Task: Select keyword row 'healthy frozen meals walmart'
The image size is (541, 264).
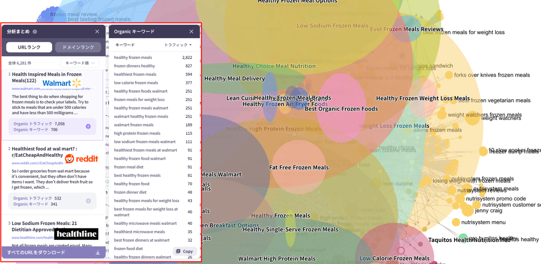Action: (153, 108)
